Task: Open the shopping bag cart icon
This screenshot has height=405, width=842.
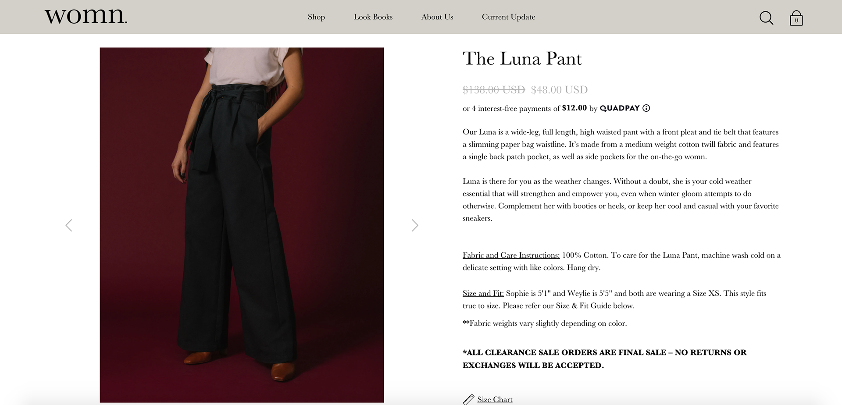Action: coord(796,18)
